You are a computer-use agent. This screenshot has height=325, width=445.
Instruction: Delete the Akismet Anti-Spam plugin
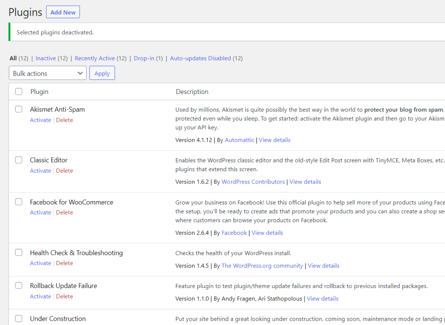click(64, 120)
